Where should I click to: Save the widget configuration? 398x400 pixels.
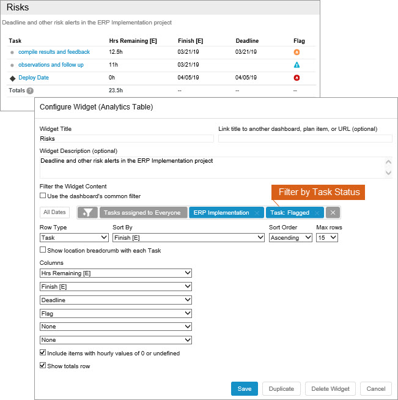pyautogui.click(x=245, y=388)
